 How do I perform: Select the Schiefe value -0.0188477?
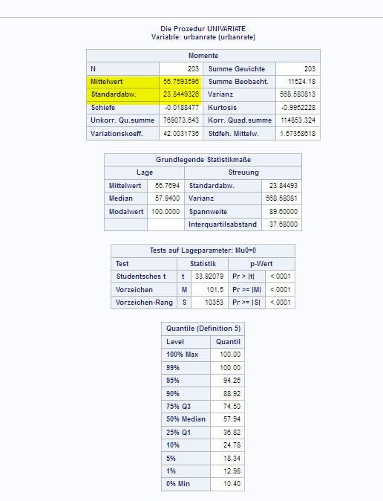pos(182,108)
